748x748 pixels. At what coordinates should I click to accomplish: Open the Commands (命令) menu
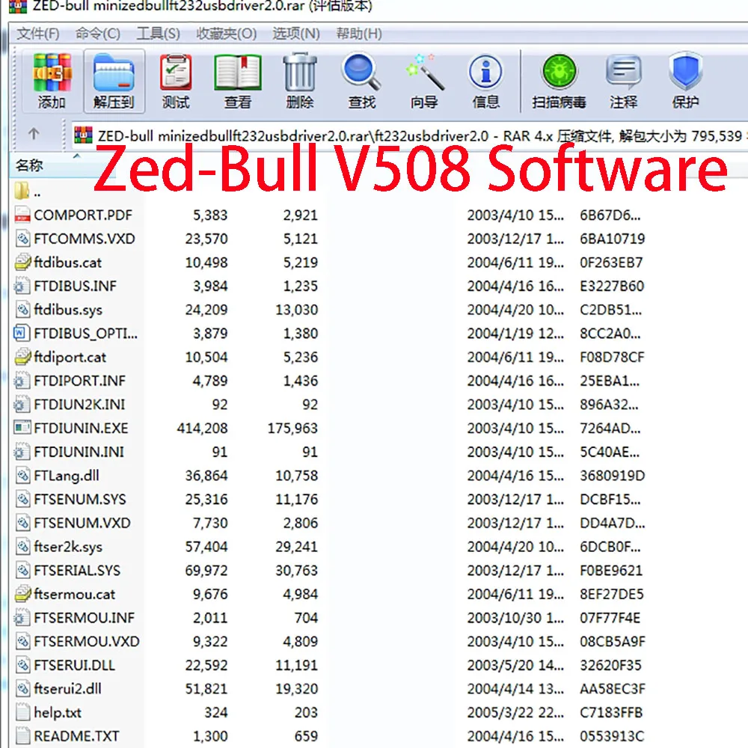(98, 34)
